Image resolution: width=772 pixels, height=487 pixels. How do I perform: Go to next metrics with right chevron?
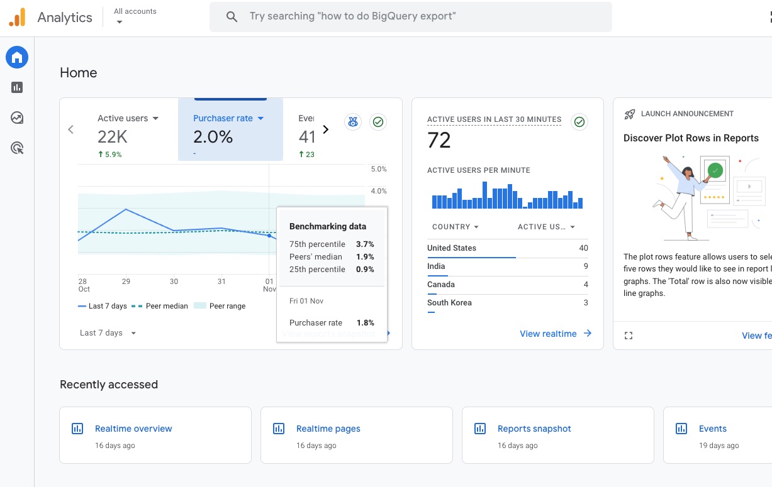[326, 129]
